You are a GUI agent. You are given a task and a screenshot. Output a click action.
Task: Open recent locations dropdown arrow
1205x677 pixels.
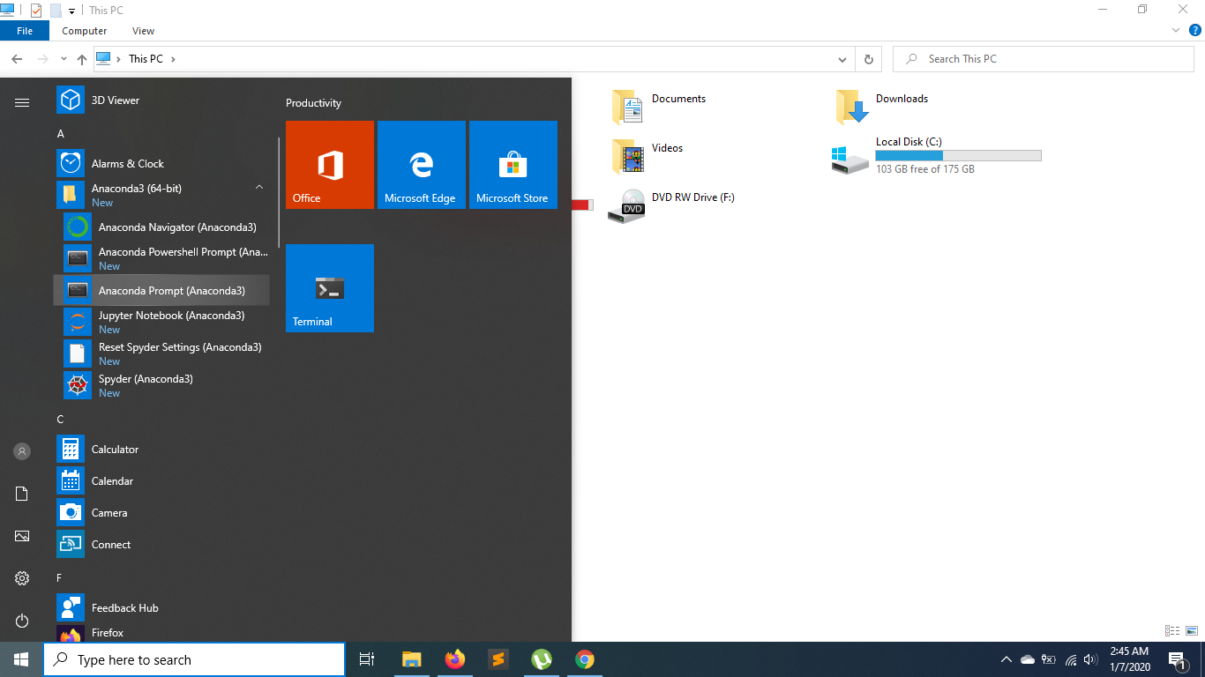point(64,59)
